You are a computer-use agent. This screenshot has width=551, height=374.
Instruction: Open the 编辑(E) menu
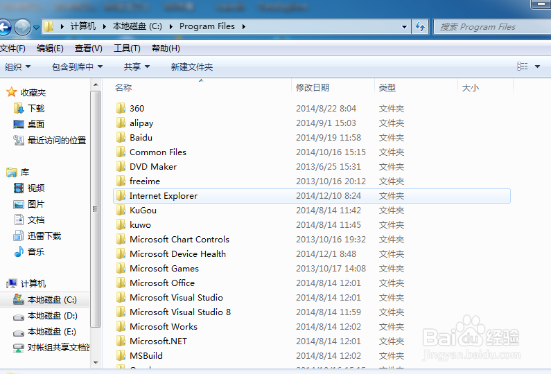coord(50,48)
